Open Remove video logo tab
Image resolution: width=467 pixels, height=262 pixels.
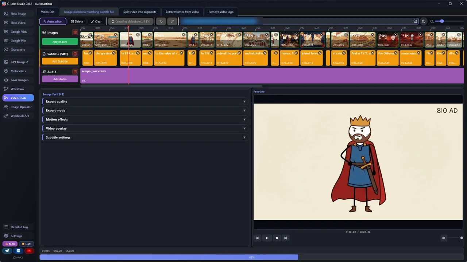coord(221,12)
